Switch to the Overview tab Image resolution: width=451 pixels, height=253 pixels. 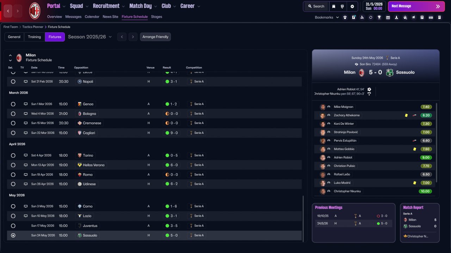[55, 17]
